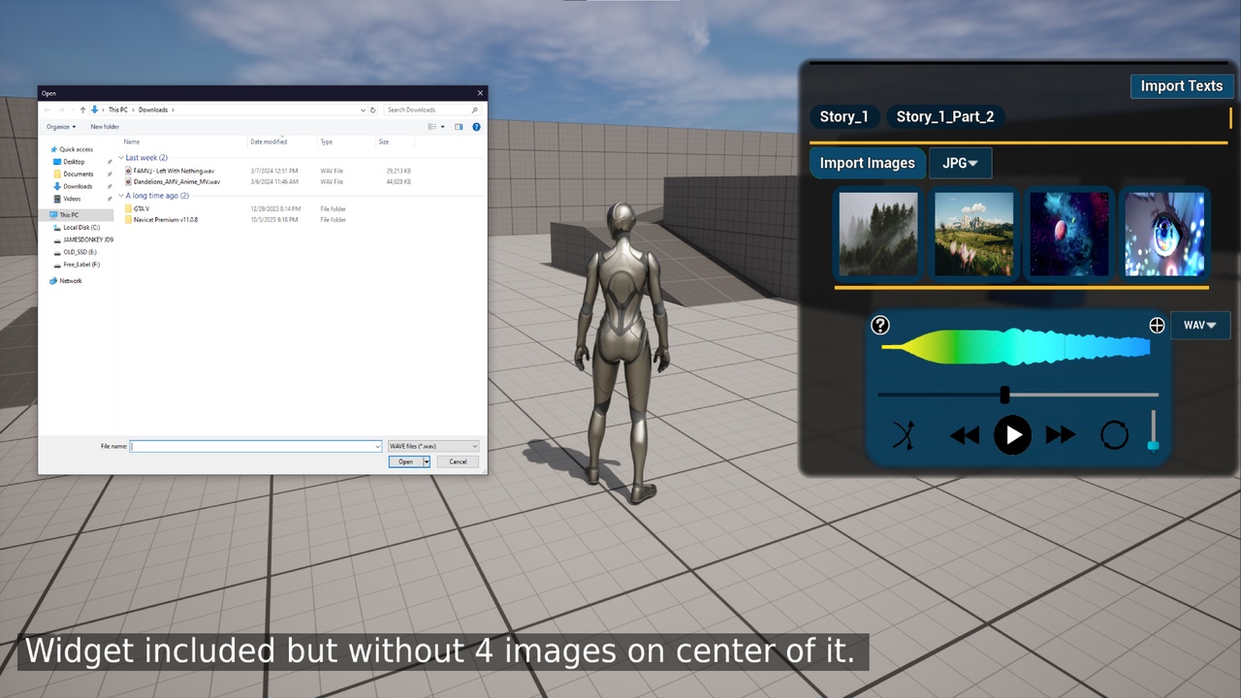Click the fast-forward double-arrow icon
The width and height of the screenshot is (1241, 698).
(1061, 435)
